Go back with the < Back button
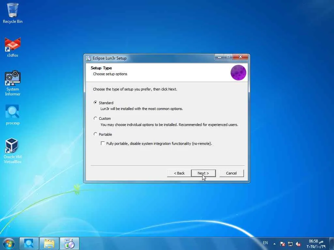Screen dimensions: 334x250 tap(179, 173)
